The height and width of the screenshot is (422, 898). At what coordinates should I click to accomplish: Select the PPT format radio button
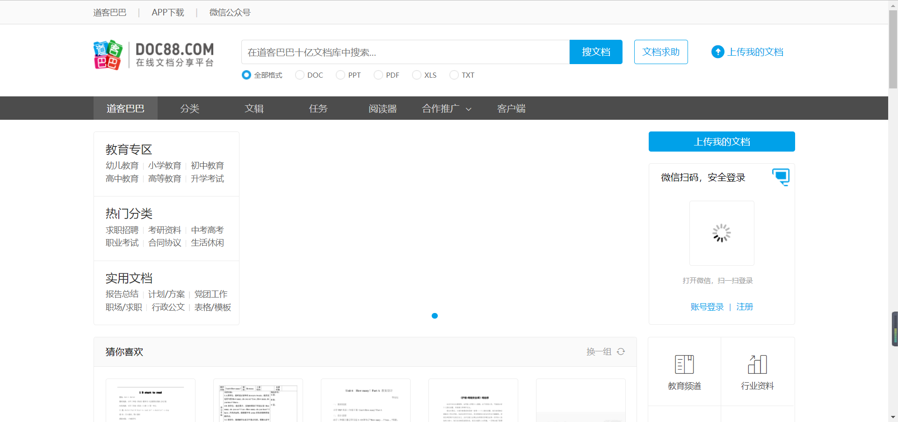coord(340,75)
